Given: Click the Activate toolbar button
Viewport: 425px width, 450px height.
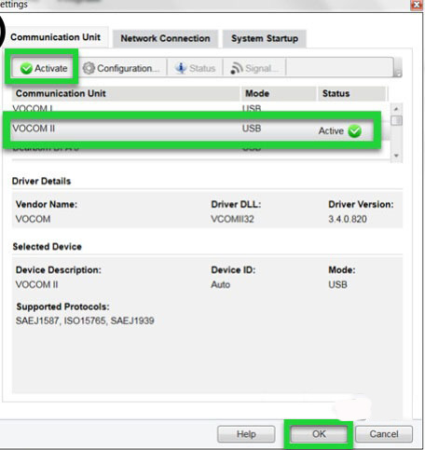Looking at the screenshot, I should (x=44, y=68).
